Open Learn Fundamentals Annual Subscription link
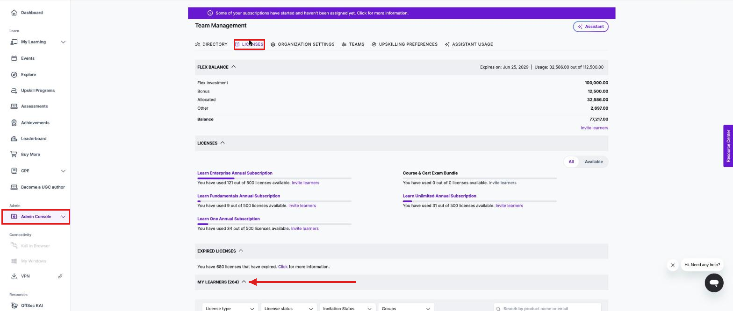This screenshot has width=733, height=311. pyautogui.click(x=238, y=196)
